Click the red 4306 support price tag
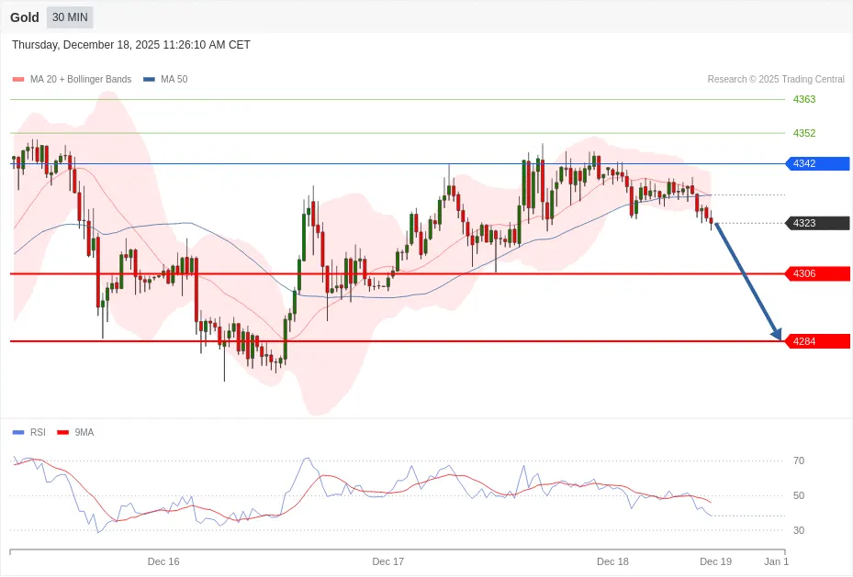Screen dimensions: 853x577 click(816, 273)
